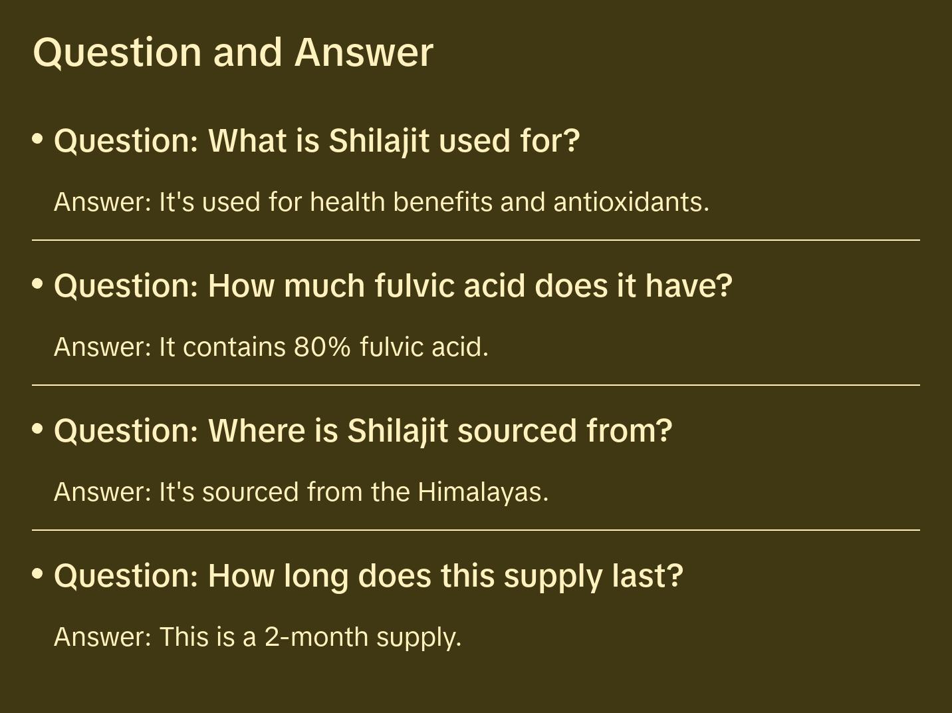Expand the question about where Shilajit is sourced
Viewport: 952px width, 713px height.
362,431
